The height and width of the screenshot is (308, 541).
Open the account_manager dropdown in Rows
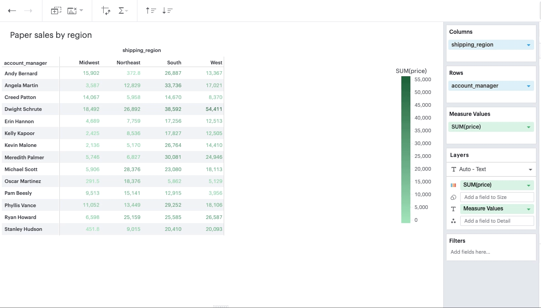click(529, 85)
